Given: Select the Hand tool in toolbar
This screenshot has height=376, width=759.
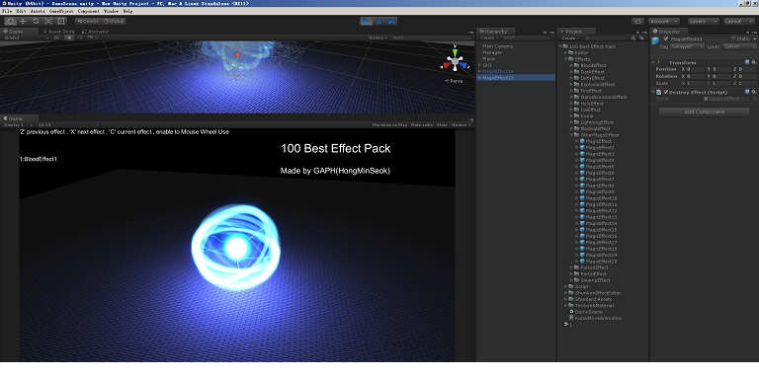Looking at the screenshot, I should pos(10,22).
